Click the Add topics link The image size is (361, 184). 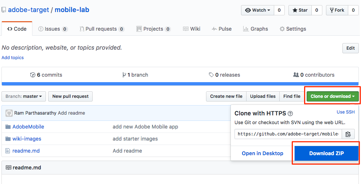[13, 58]
